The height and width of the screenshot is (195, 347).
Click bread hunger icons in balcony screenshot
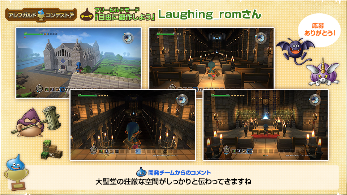103,95
